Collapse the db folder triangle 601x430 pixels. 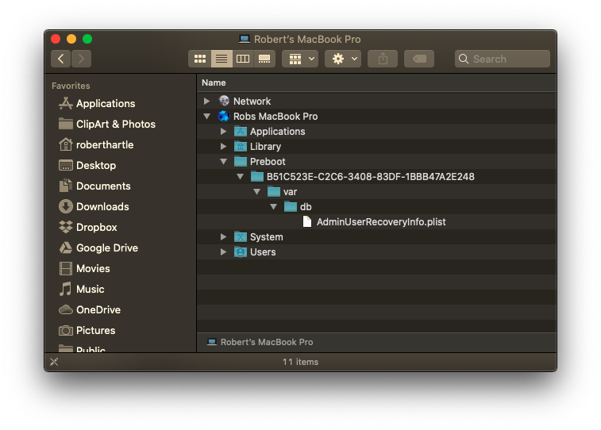[x=273, y=207]
